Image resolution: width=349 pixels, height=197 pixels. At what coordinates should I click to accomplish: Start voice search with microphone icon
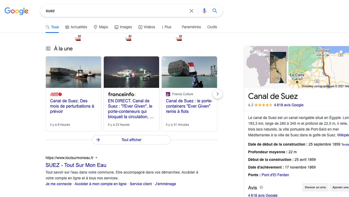coord(205,11)
